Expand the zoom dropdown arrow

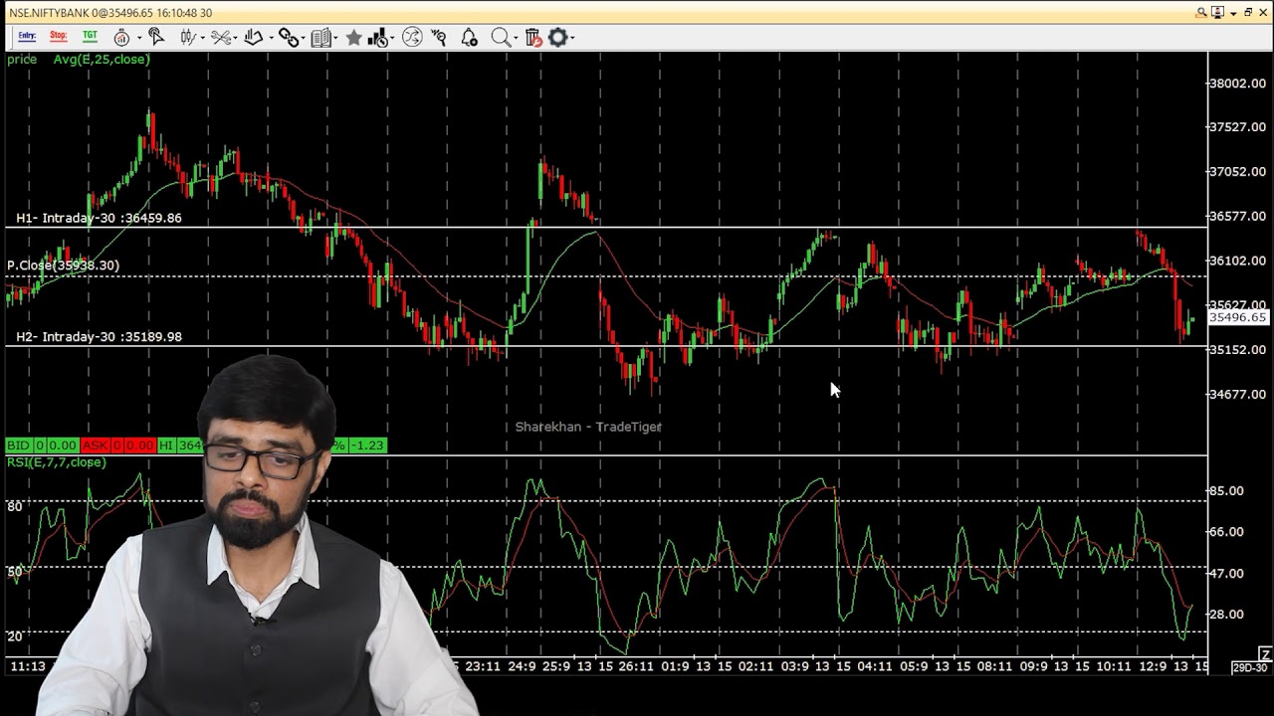pos(517,38)
